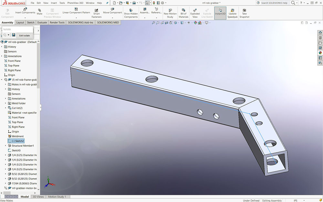Screen dimensions: 323x202
Task: Open the Motion Study 1 tab
Action: 57,197
